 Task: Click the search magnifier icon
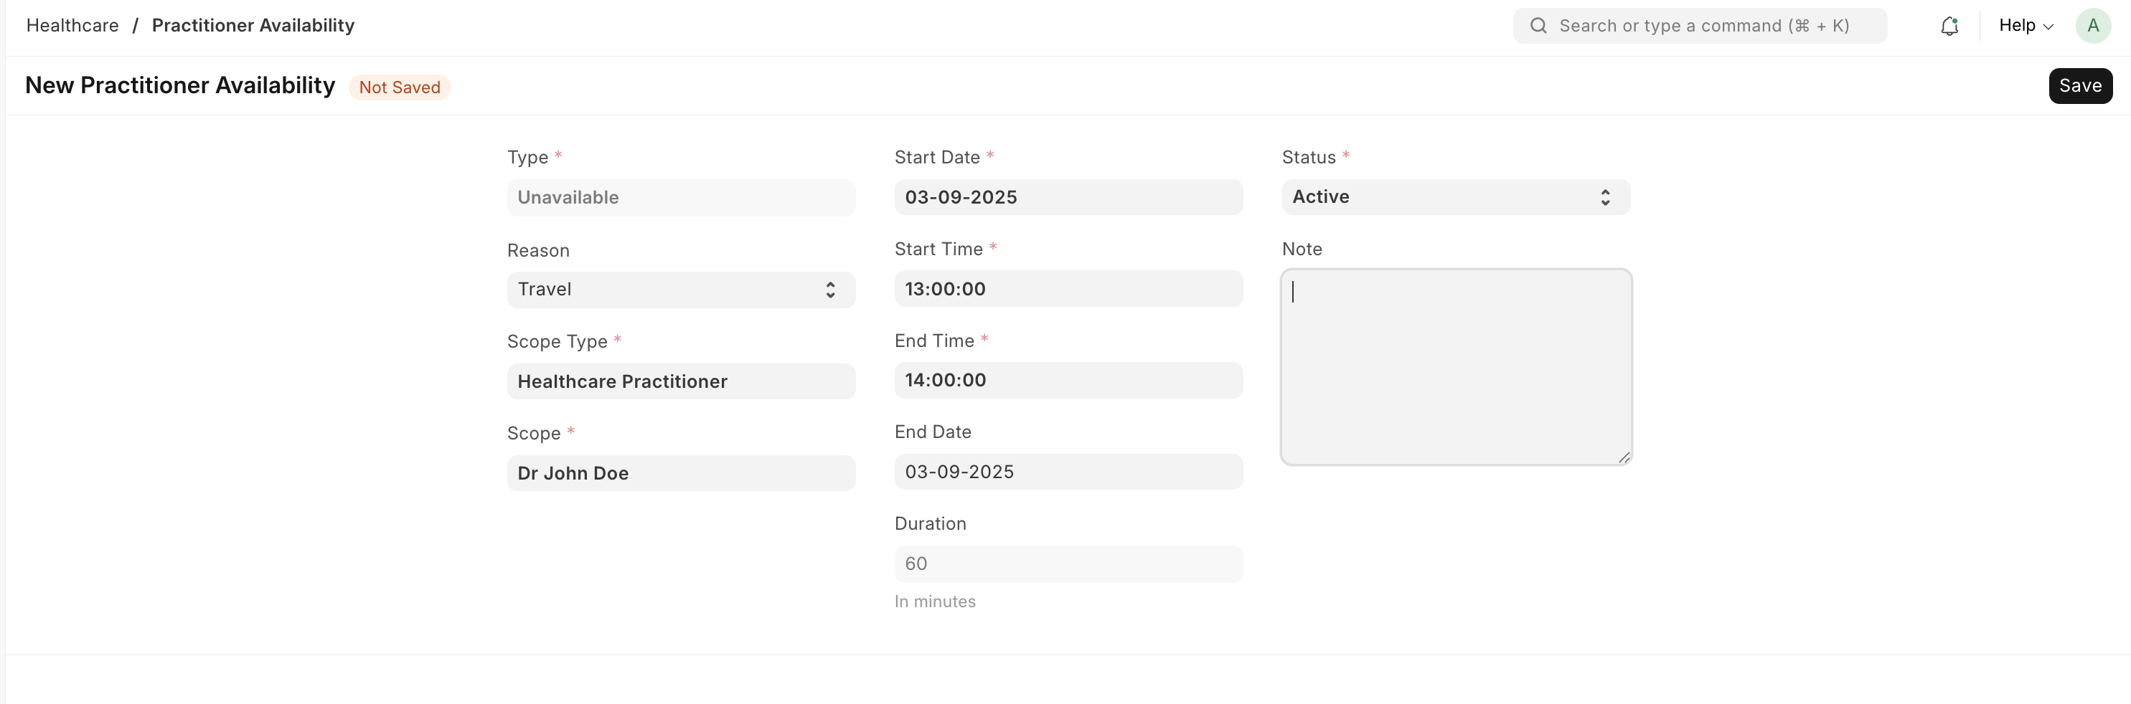(1538, 26)
